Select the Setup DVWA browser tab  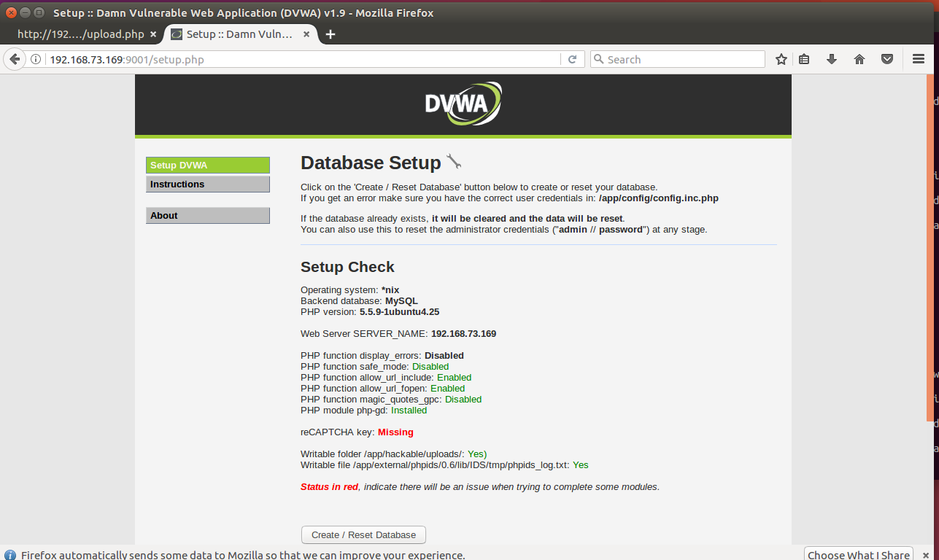pos(241,34)
